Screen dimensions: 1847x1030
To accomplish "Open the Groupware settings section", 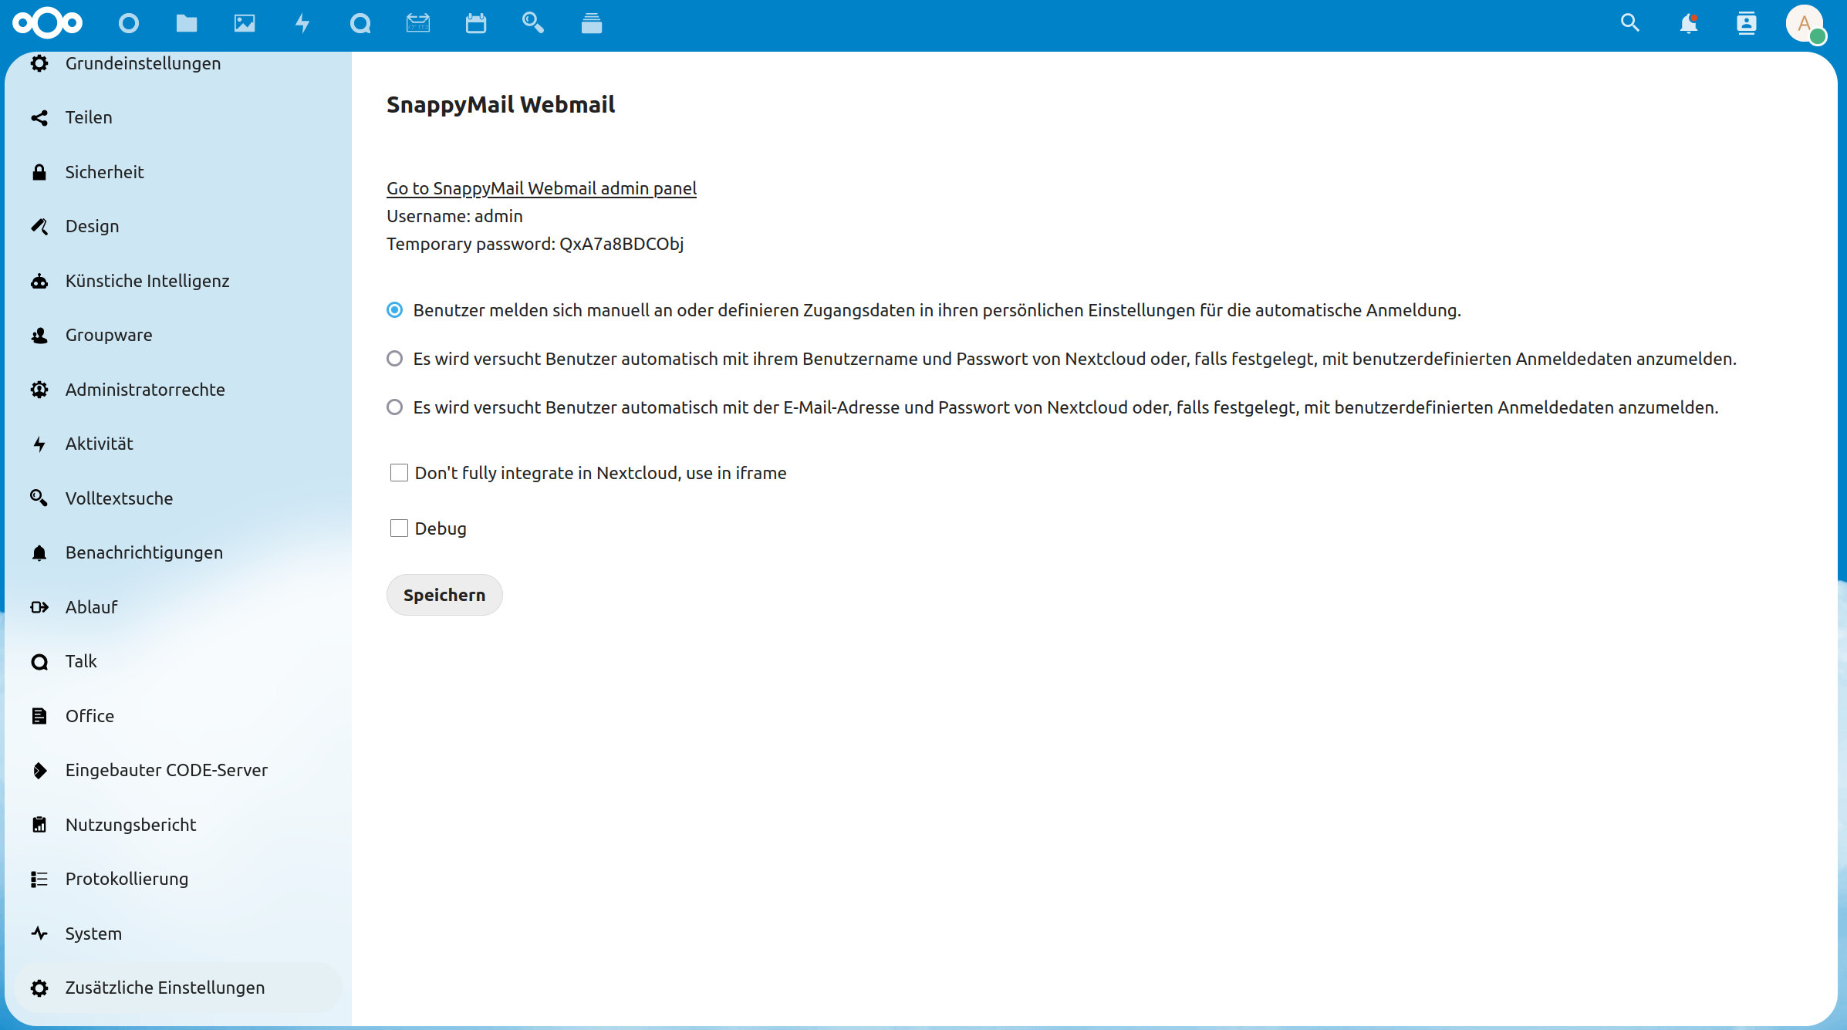I will pos(178,335).
